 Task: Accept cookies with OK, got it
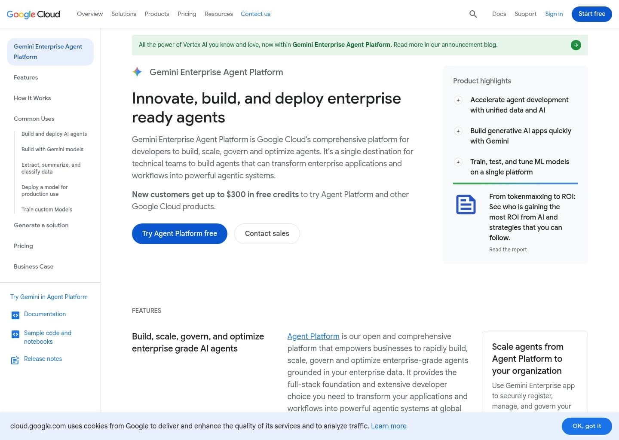(587, 426)
